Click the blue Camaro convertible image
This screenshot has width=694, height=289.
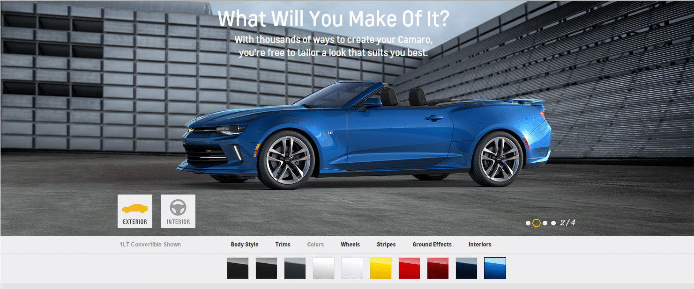(365, 136)
